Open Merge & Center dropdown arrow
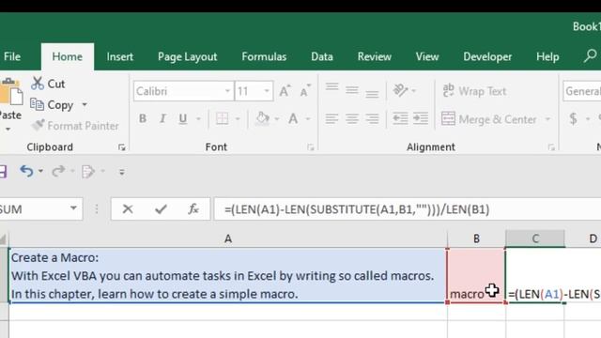 coord(548,119)
